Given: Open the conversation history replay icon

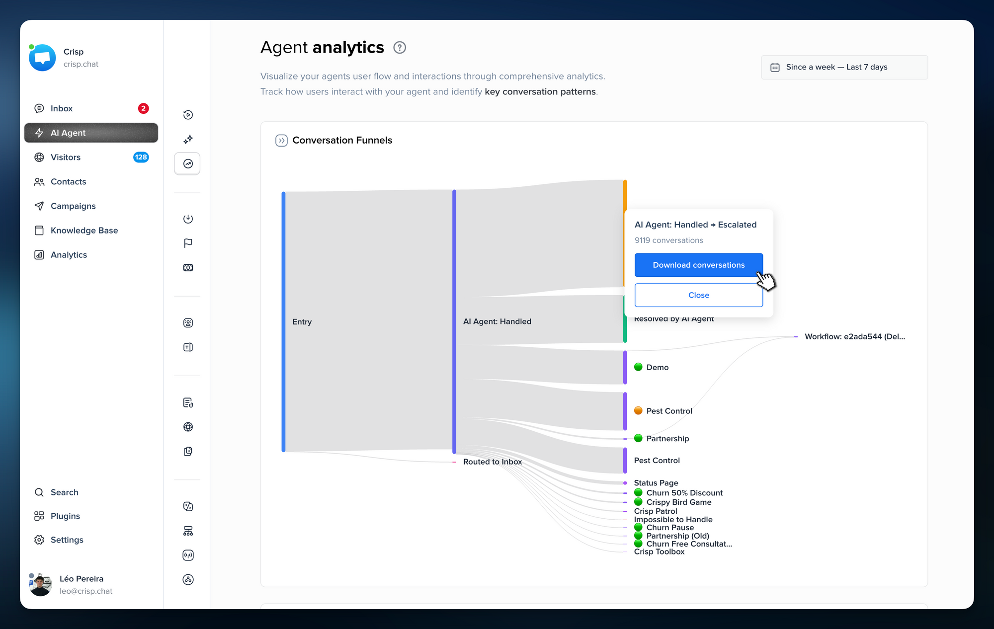Looking at the screenshot, I should coord(187,114).
